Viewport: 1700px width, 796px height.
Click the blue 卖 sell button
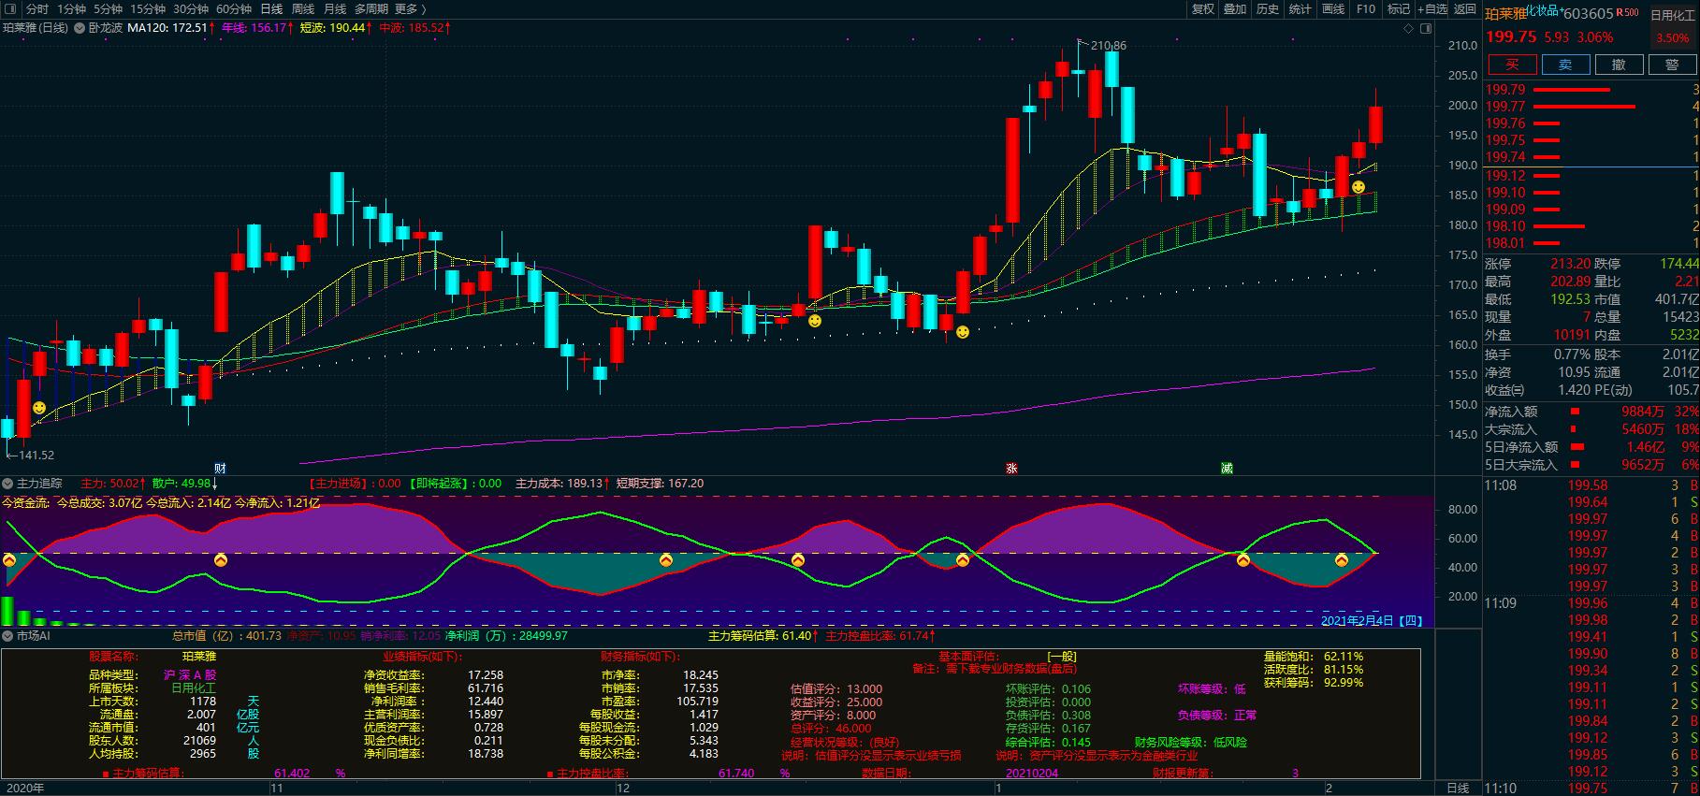pos(1564,64)
